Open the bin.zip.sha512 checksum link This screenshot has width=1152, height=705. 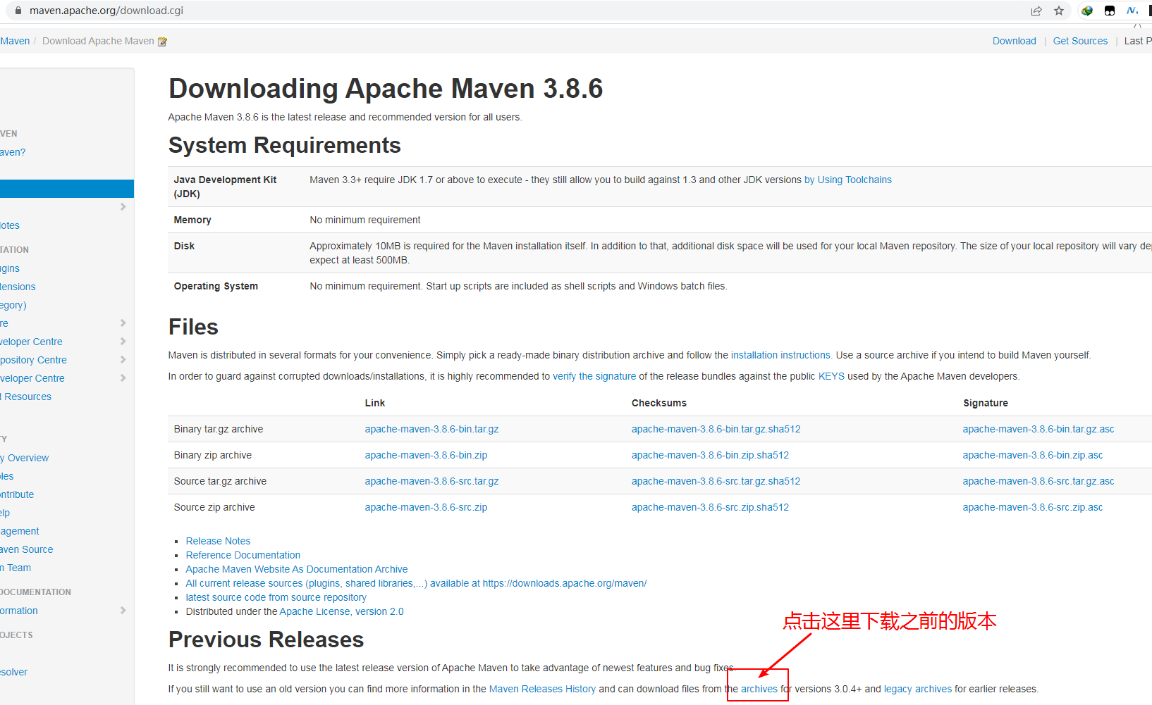pyautogui.click(x=710, y=455)
